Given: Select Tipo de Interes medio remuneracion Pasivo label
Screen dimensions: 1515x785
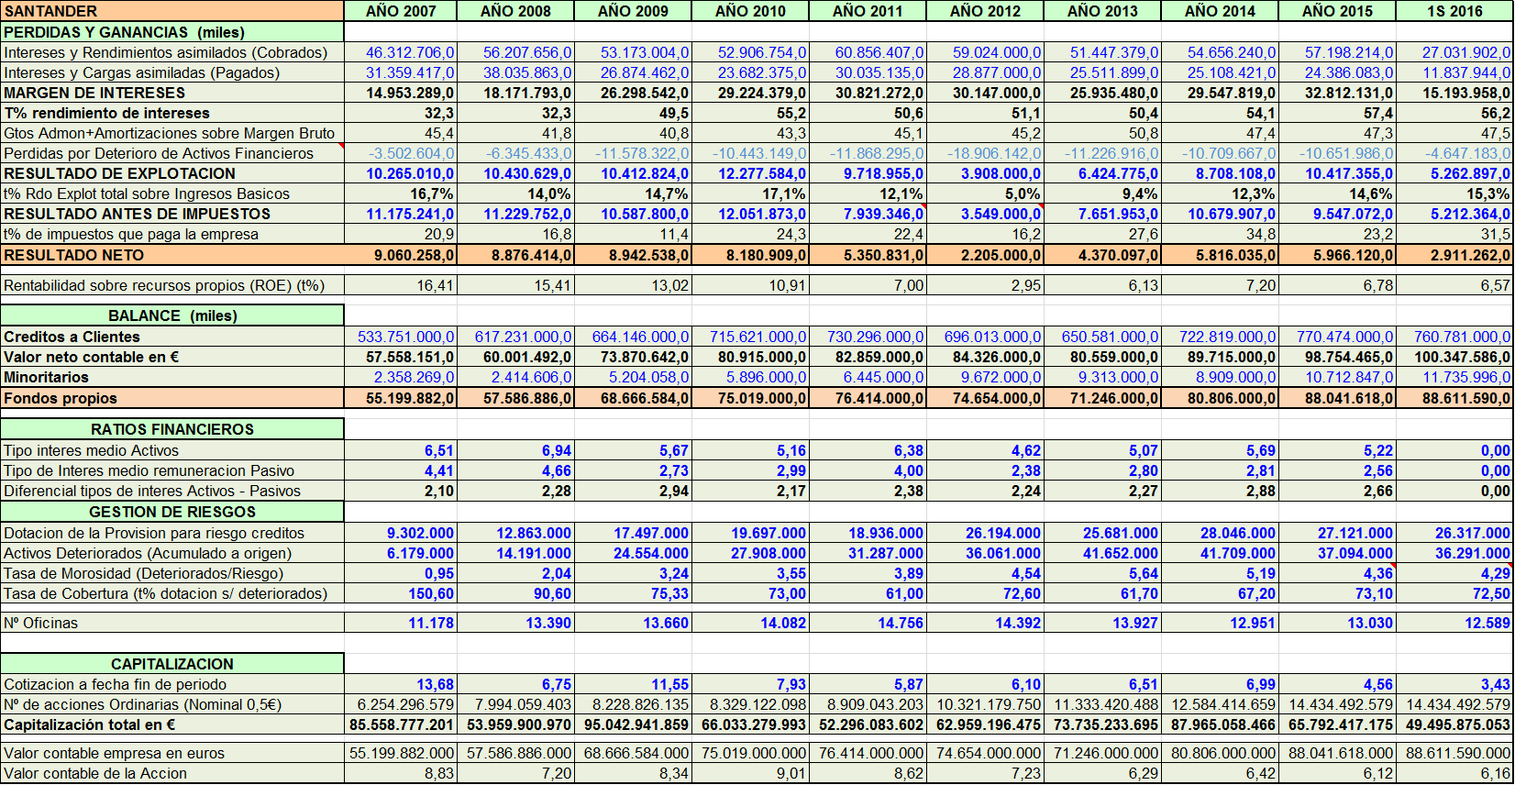Looking at the screenshot, I should pyautogui.click(x=172, y=470).
